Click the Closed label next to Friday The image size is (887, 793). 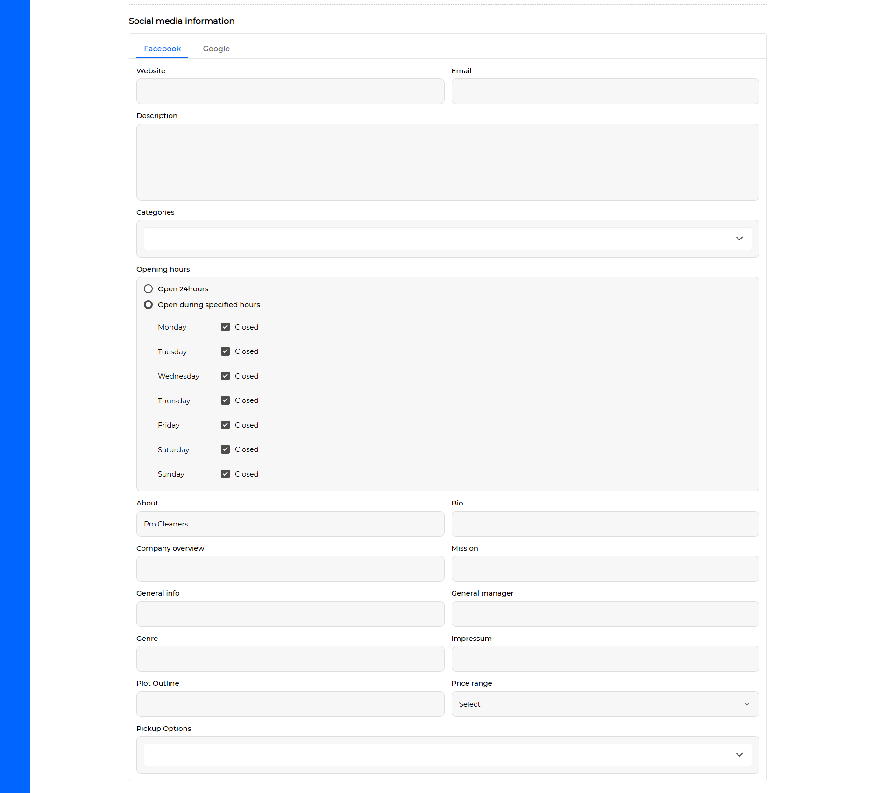tap(247, 425)
